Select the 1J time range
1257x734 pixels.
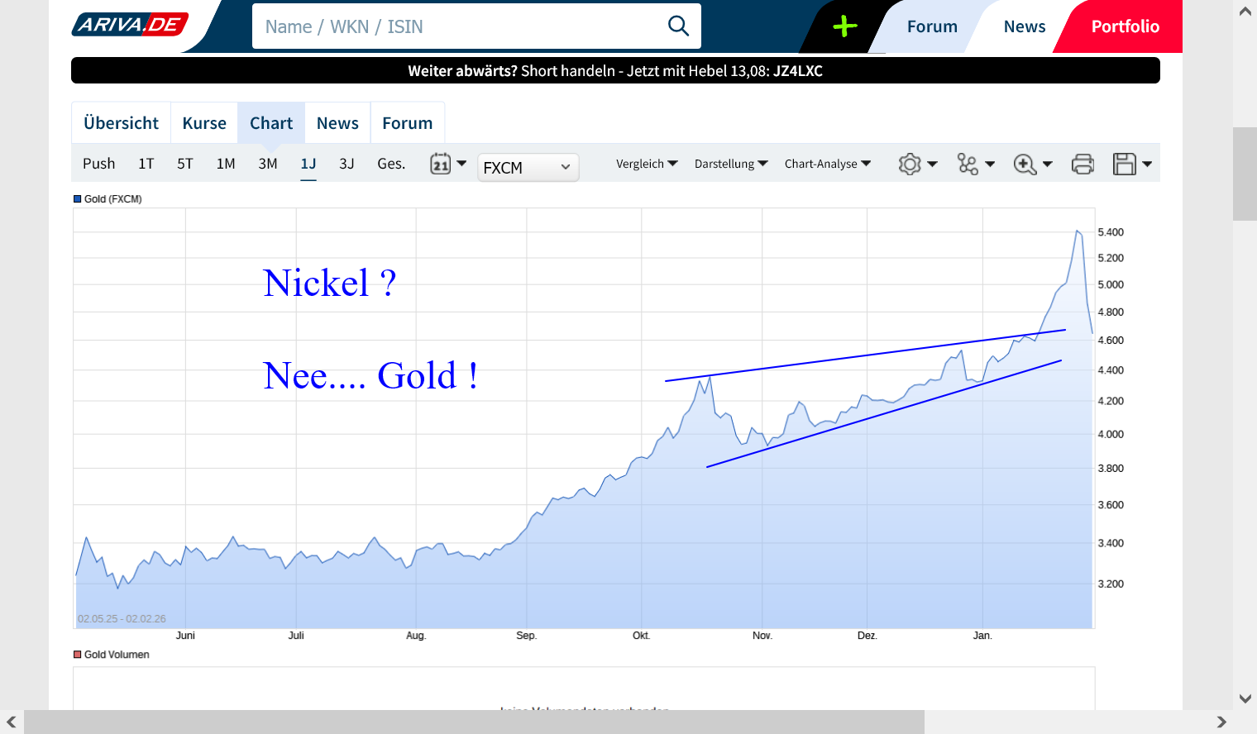(x=308, y=164)
